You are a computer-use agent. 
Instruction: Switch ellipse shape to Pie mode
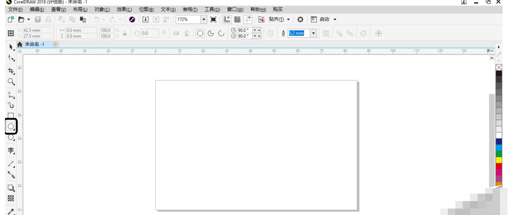coord(210,33)
